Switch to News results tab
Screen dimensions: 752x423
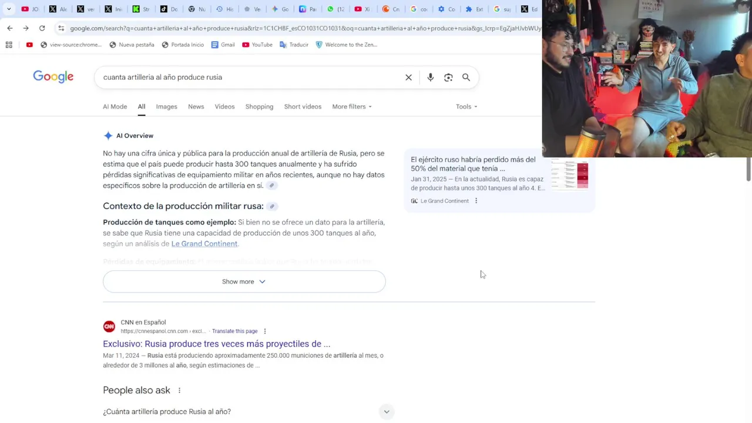pyautogui.click(x=196, y=106)
